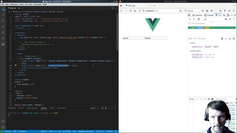Image resolution: width=237 pixels, height=133 pixels.
Task: Open the File menu in VSCodium
Action: pyautogui.click(x=2, y=4)
